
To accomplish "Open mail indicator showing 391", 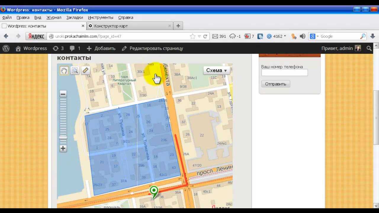I will coord(219,36).
